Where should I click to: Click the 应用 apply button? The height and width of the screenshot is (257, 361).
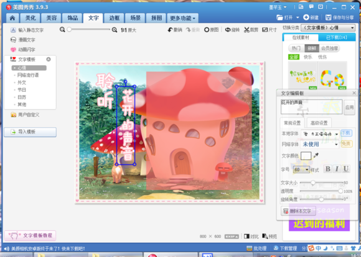tap(349, 107)
